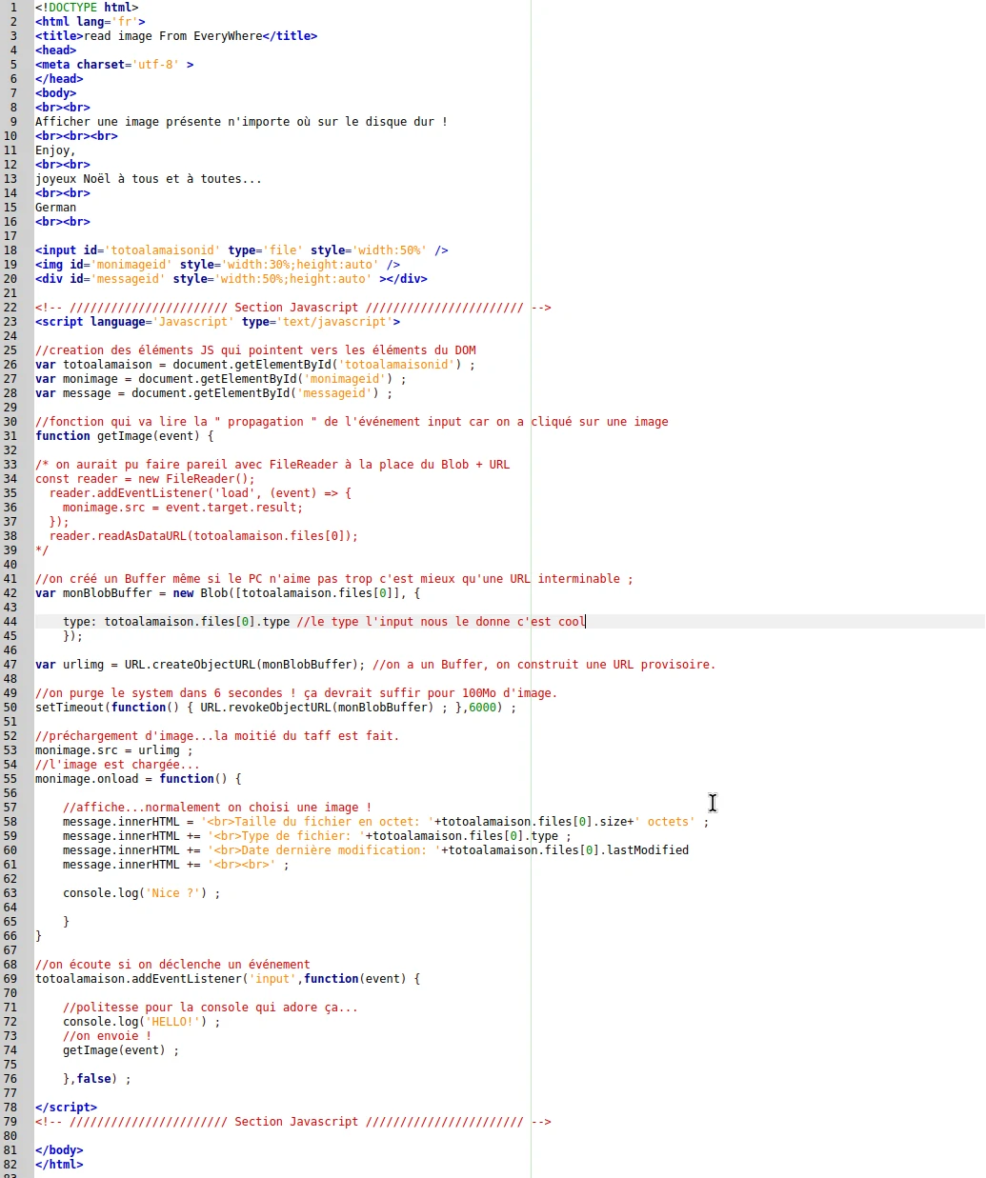Click 'setTimeout' on line 50
The width and height of the screenshot is (986, 1178).
(x=70, y=708)
